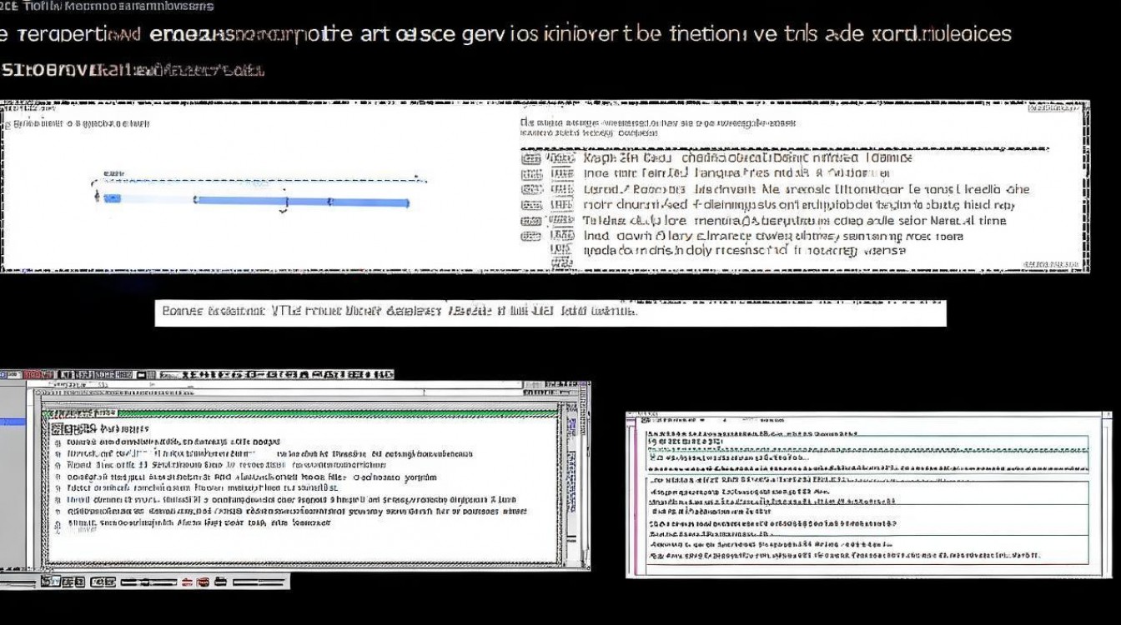Toggle the first bullet marker in bottom-left list
This screenshot has width=1121, height=625.
click(58, 442)
